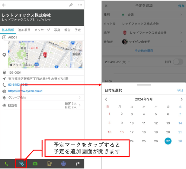Tap 保存 to save the schedule
The width and height of the screenshot is (186, 169).
[x=181, y=6]
